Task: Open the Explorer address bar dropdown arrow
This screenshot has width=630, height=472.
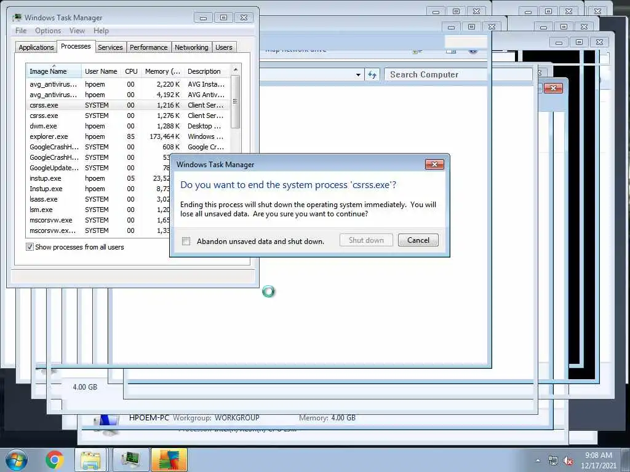Action: [358, 74]
